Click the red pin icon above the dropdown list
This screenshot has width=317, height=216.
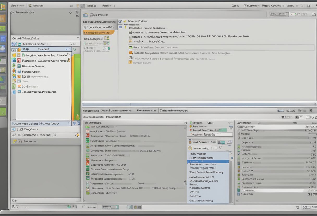pyautogui.click(x=191, y=130)
